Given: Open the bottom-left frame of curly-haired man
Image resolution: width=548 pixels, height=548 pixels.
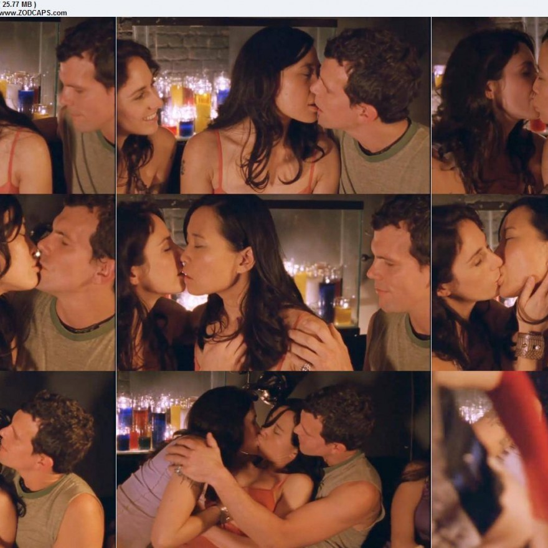Looking at the screenshot, I should pos(57,460).
